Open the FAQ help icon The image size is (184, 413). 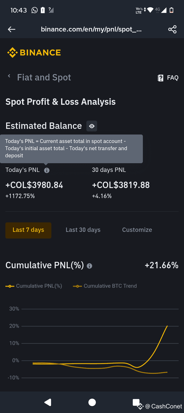click(160, 78)
